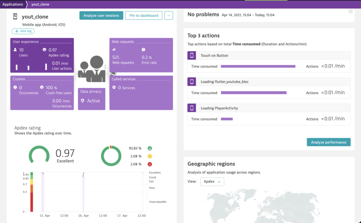
Task: Click Analyze user sessions button
Action: click(x=101, y=16)
